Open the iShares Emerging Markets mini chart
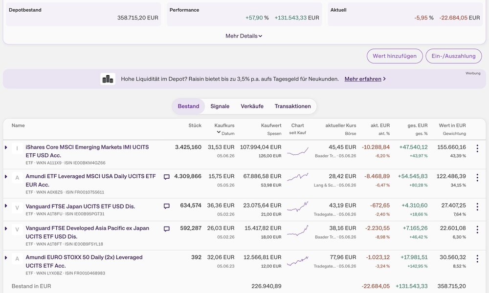The image size is (489, 293). coord(297,151)
